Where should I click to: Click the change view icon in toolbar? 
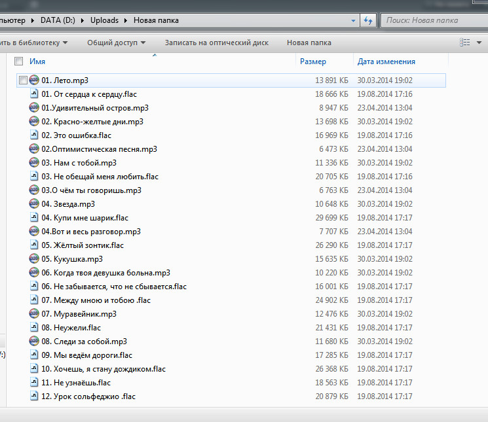point(465,43)
